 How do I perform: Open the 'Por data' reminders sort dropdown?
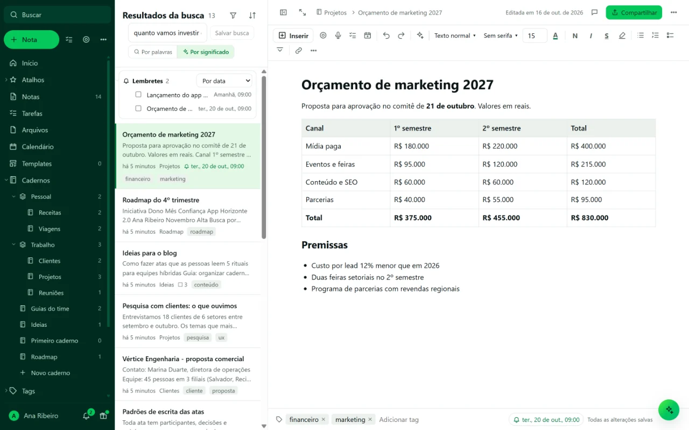pos(224,81)
